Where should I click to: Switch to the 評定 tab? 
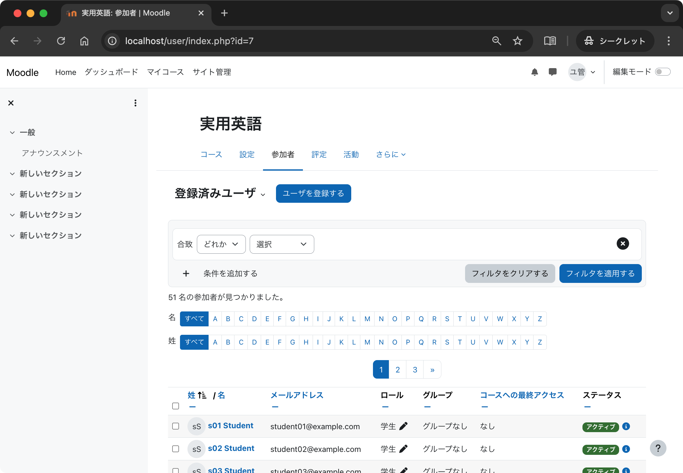319,155
